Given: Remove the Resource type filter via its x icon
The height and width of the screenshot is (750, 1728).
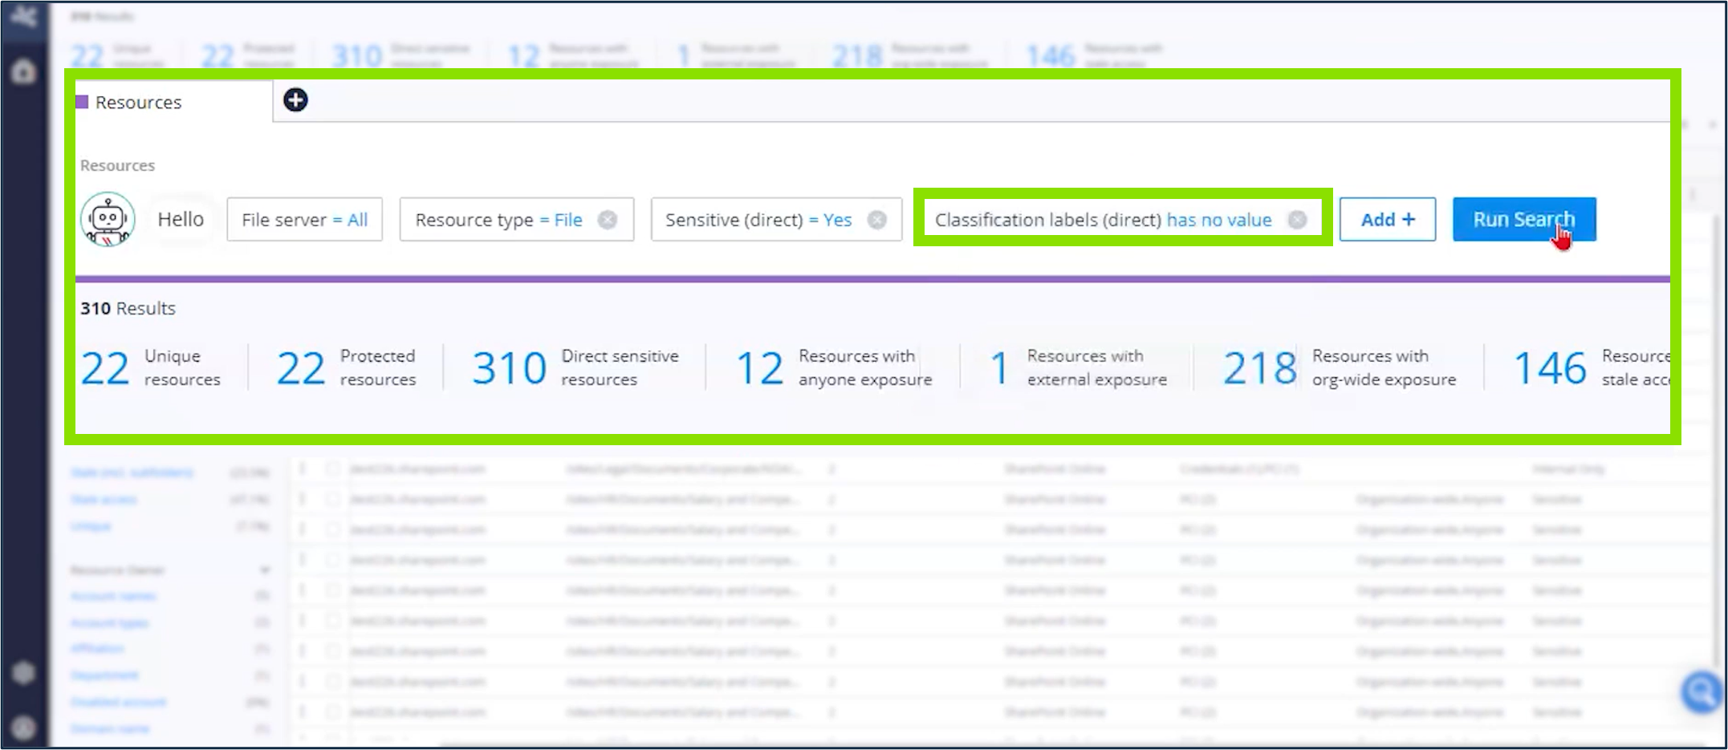Looking at the screenshot, I should coord(608,220).
